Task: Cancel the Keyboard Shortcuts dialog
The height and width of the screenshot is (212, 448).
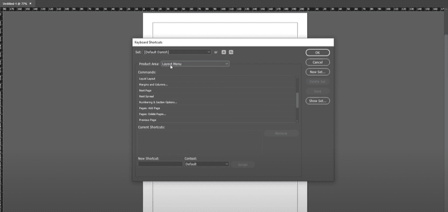Action: point(318,62)
